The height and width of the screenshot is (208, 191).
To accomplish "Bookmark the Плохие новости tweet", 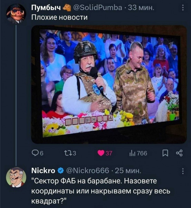I will 165,153.
